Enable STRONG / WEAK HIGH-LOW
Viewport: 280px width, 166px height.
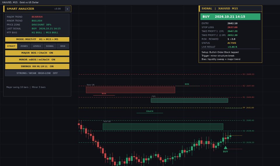point(37,73)
